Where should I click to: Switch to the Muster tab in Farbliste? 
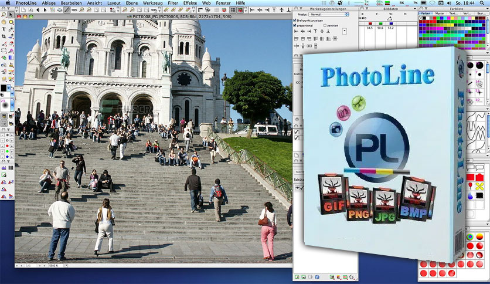(440, 13)
